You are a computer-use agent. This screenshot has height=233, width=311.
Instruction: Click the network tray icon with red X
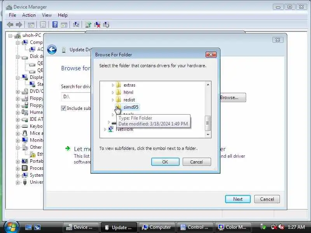click(x=274, y=227)
